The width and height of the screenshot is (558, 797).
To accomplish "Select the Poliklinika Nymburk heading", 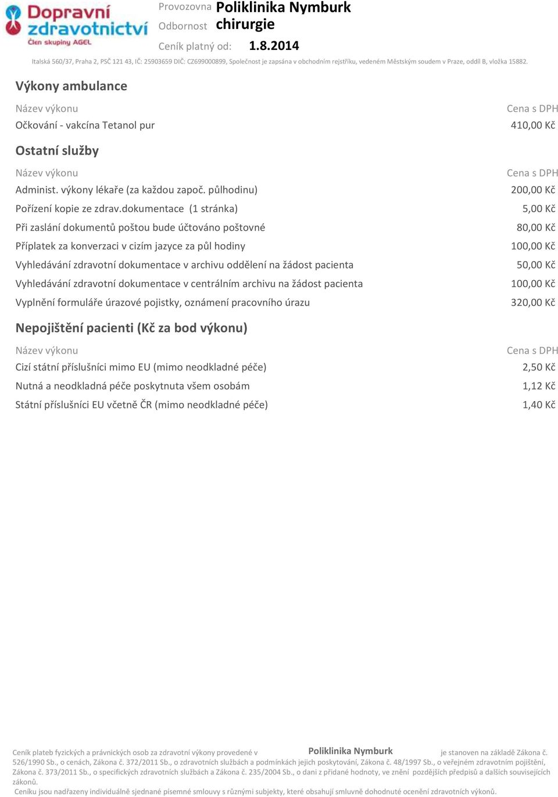I will [283, 8].
